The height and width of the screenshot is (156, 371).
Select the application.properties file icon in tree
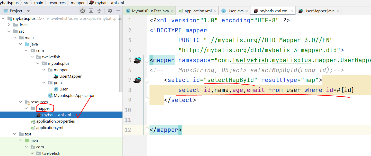click(x=33, y=121)
